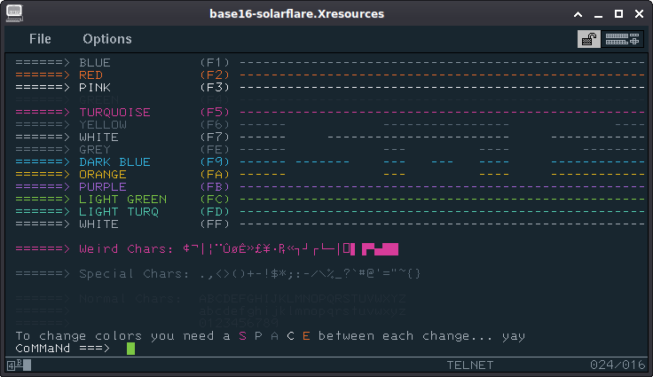Click the GREY row label

95,150
